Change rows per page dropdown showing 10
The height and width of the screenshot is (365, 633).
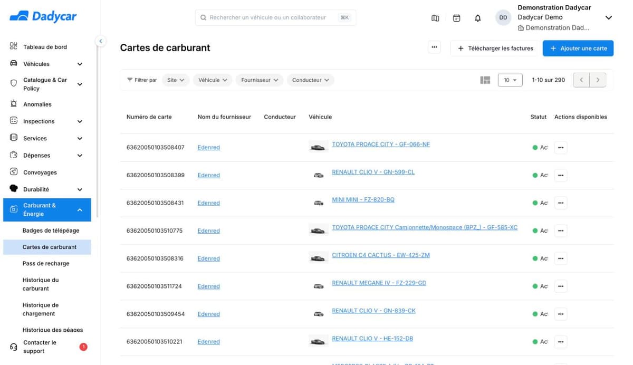(510, 80)
